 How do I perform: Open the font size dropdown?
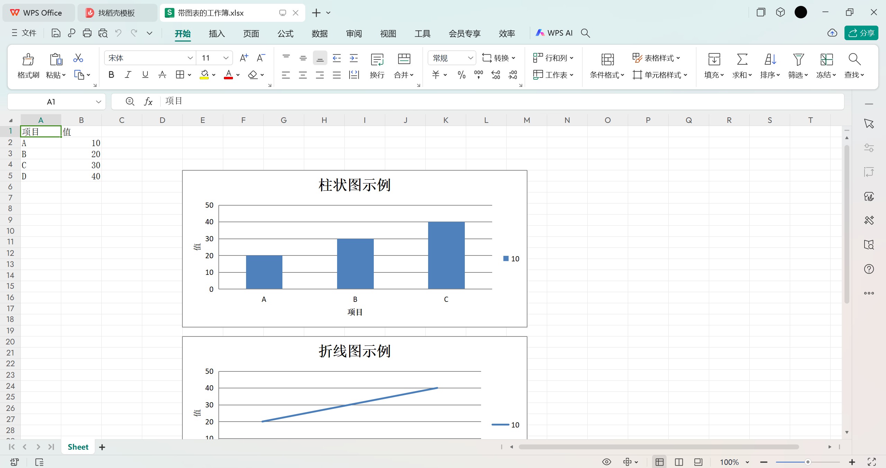point(226,58)
